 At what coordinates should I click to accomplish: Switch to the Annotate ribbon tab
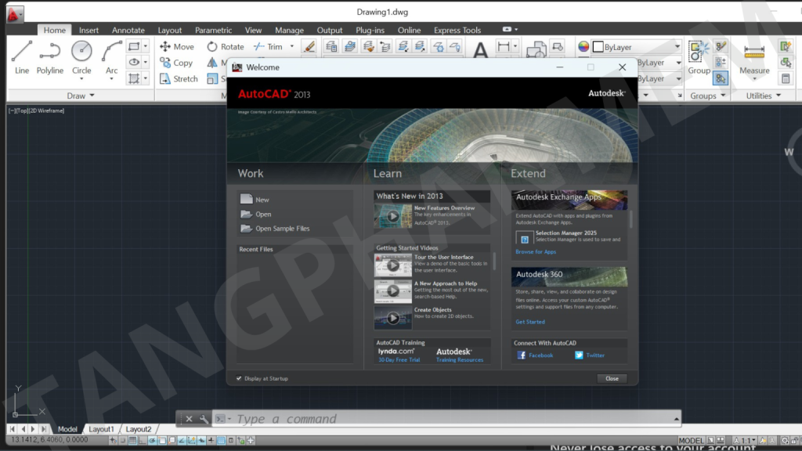[x=128, y=31]
